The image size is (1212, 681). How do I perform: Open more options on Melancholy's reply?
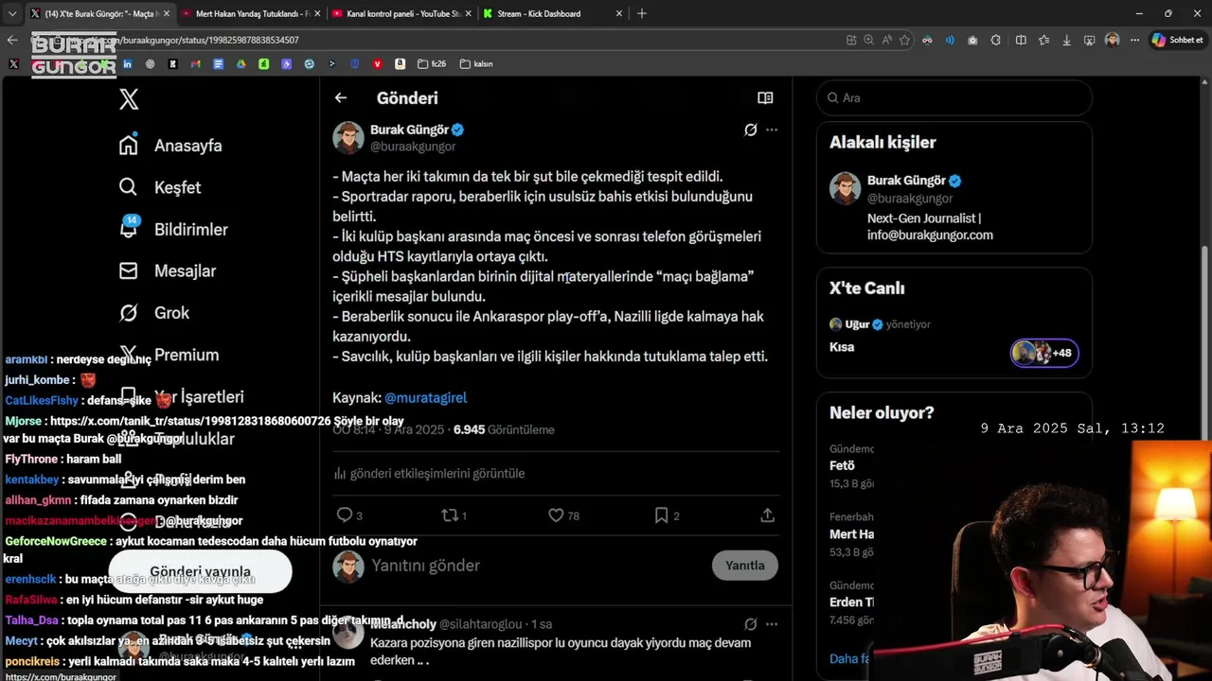(x=772, y=624)
